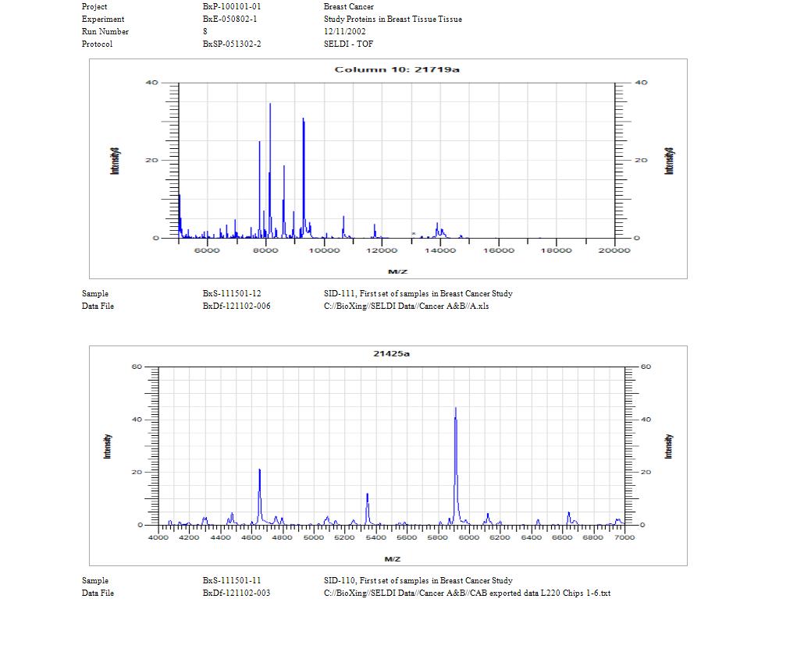The width and height of the screenshot is (804, 666).
Task: Click the chart title 'Column 10: 21719a'
Action: click(397, 69)
